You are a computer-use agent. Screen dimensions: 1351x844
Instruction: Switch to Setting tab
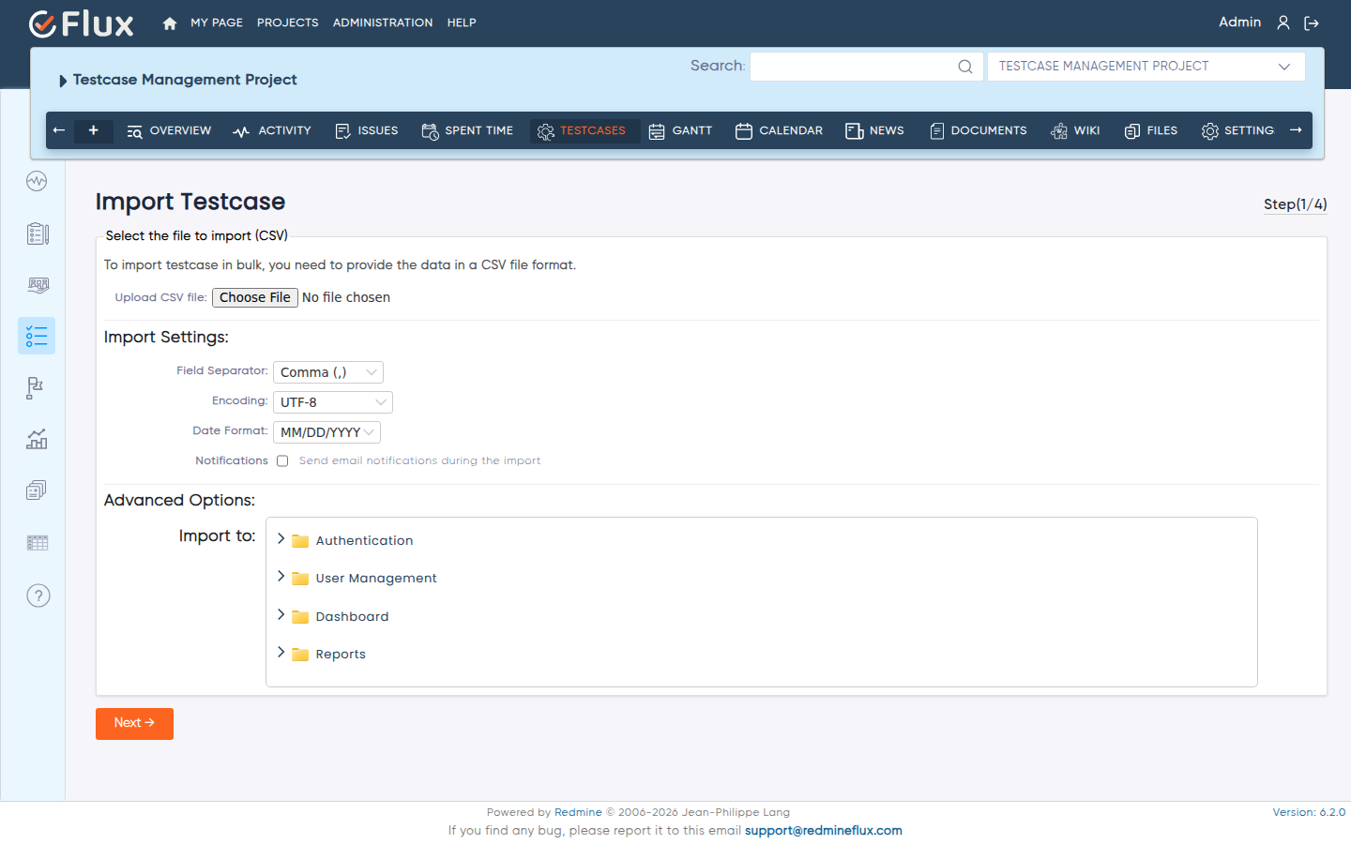click(x=1237, y=131)
